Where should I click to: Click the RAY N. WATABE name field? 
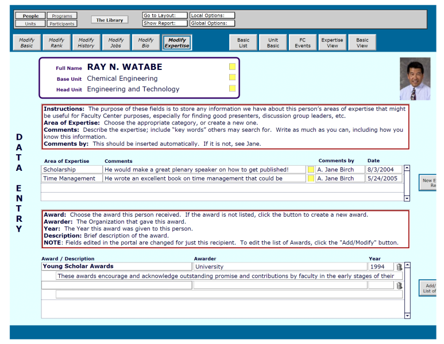[125, 67]
